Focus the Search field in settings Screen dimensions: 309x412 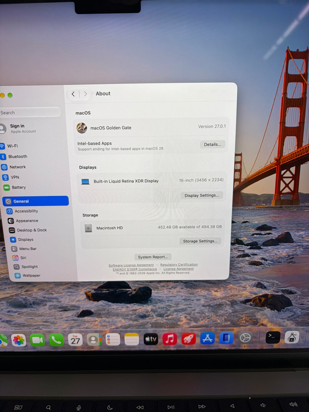click(31, 113)
